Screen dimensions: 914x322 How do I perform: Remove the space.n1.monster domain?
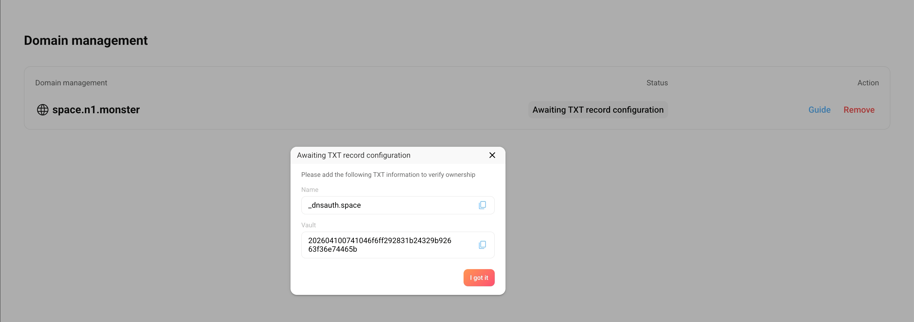859,109
